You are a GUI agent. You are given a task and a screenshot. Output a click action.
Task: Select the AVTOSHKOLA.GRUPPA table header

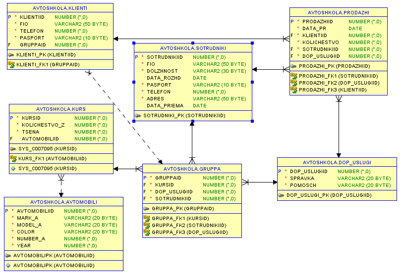point(192,169)
